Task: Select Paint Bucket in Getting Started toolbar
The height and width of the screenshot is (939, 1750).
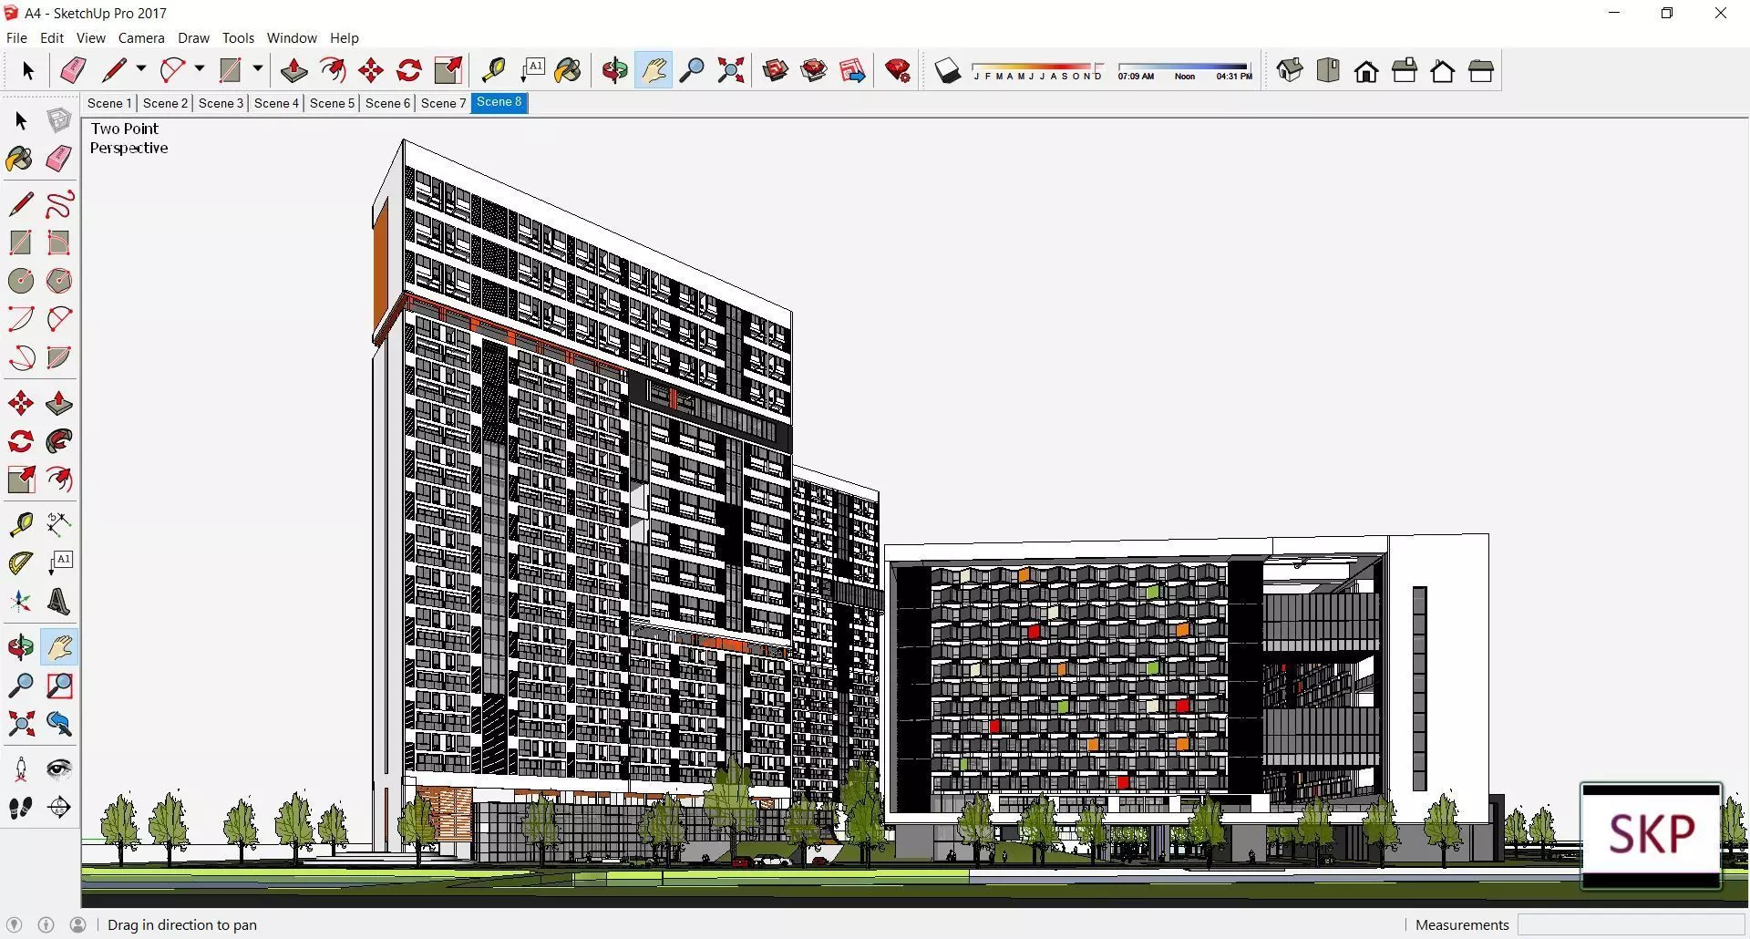Action: [568, 70]
